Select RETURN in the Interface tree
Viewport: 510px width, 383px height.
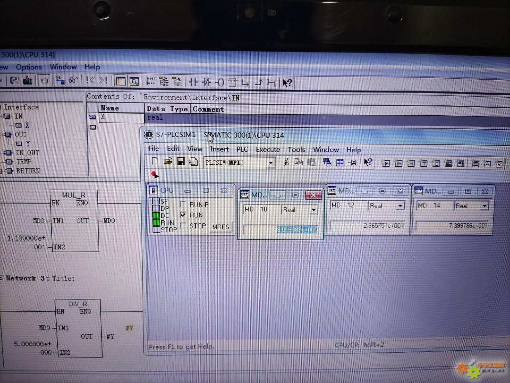[x=28, y=171]
